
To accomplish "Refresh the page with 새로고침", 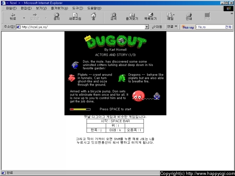I will point(75,16).
